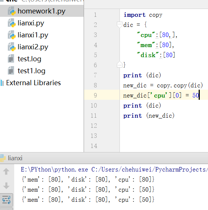Screen dimensions: 208x210
Task: Click the down arrow in run console
Action: (x=6, y=186)
